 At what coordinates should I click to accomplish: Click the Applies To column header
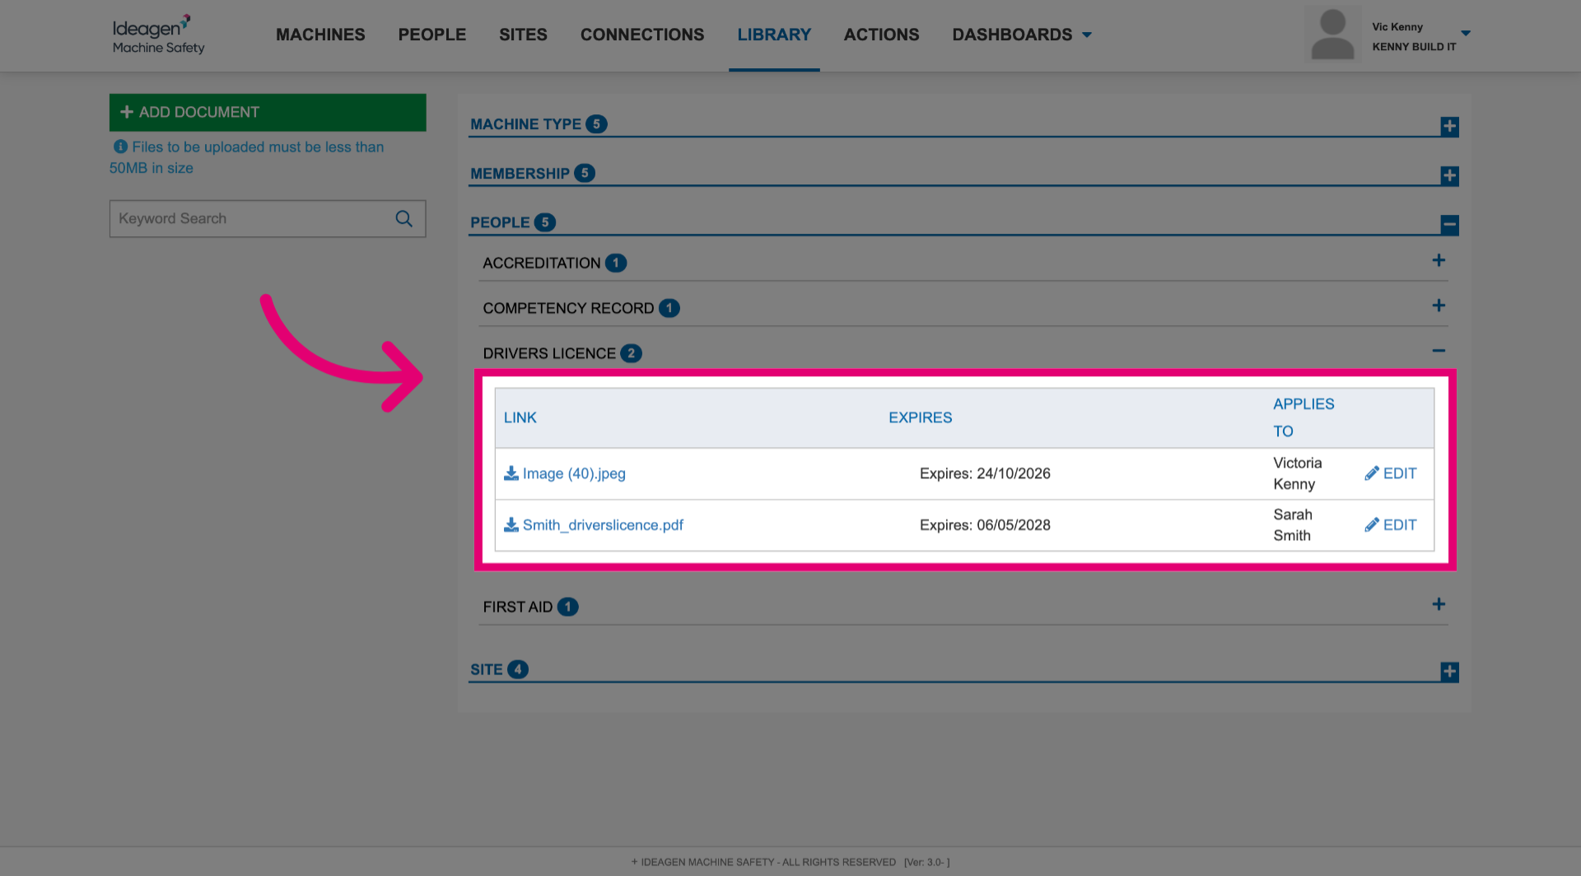click(x=1304, y=417)
